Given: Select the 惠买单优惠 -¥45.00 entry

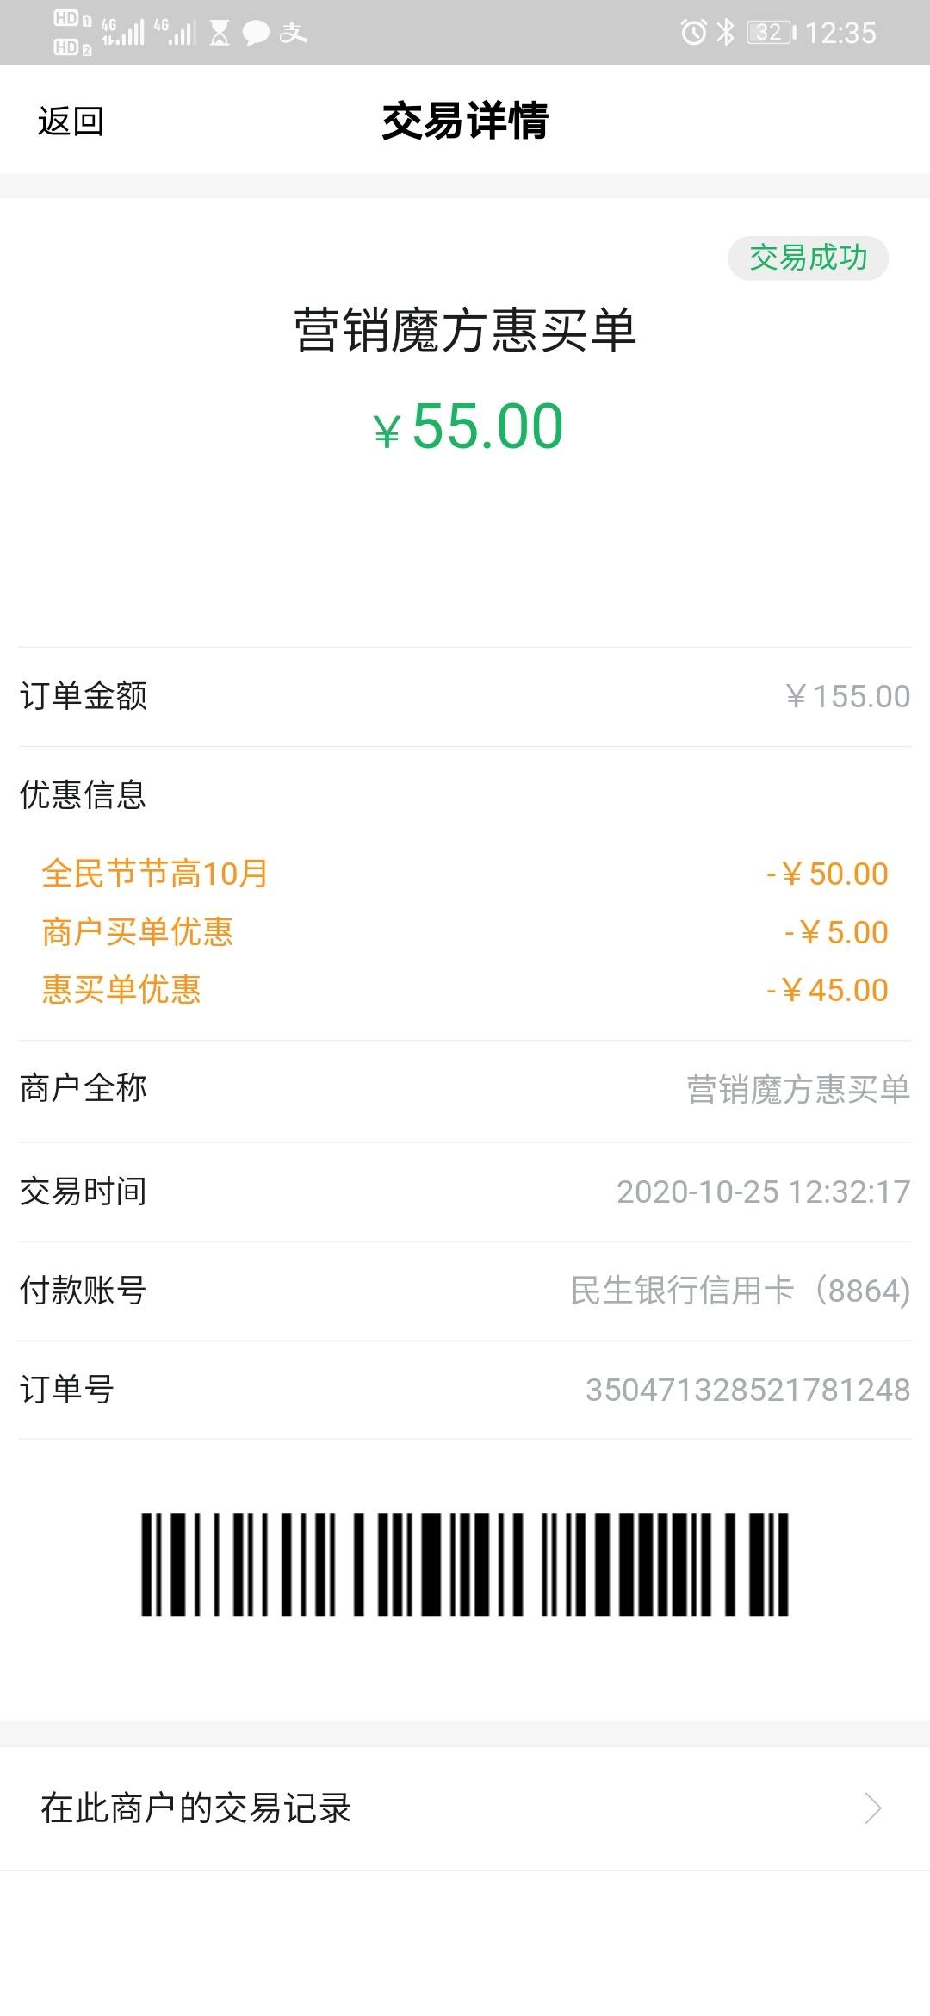Looking at the screenshot, I should pos(465,990).
